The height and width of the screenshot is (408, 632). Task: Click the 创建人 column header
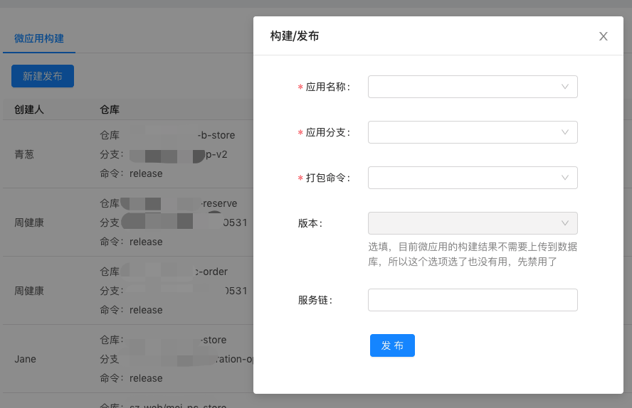click(x=29, y=109)
